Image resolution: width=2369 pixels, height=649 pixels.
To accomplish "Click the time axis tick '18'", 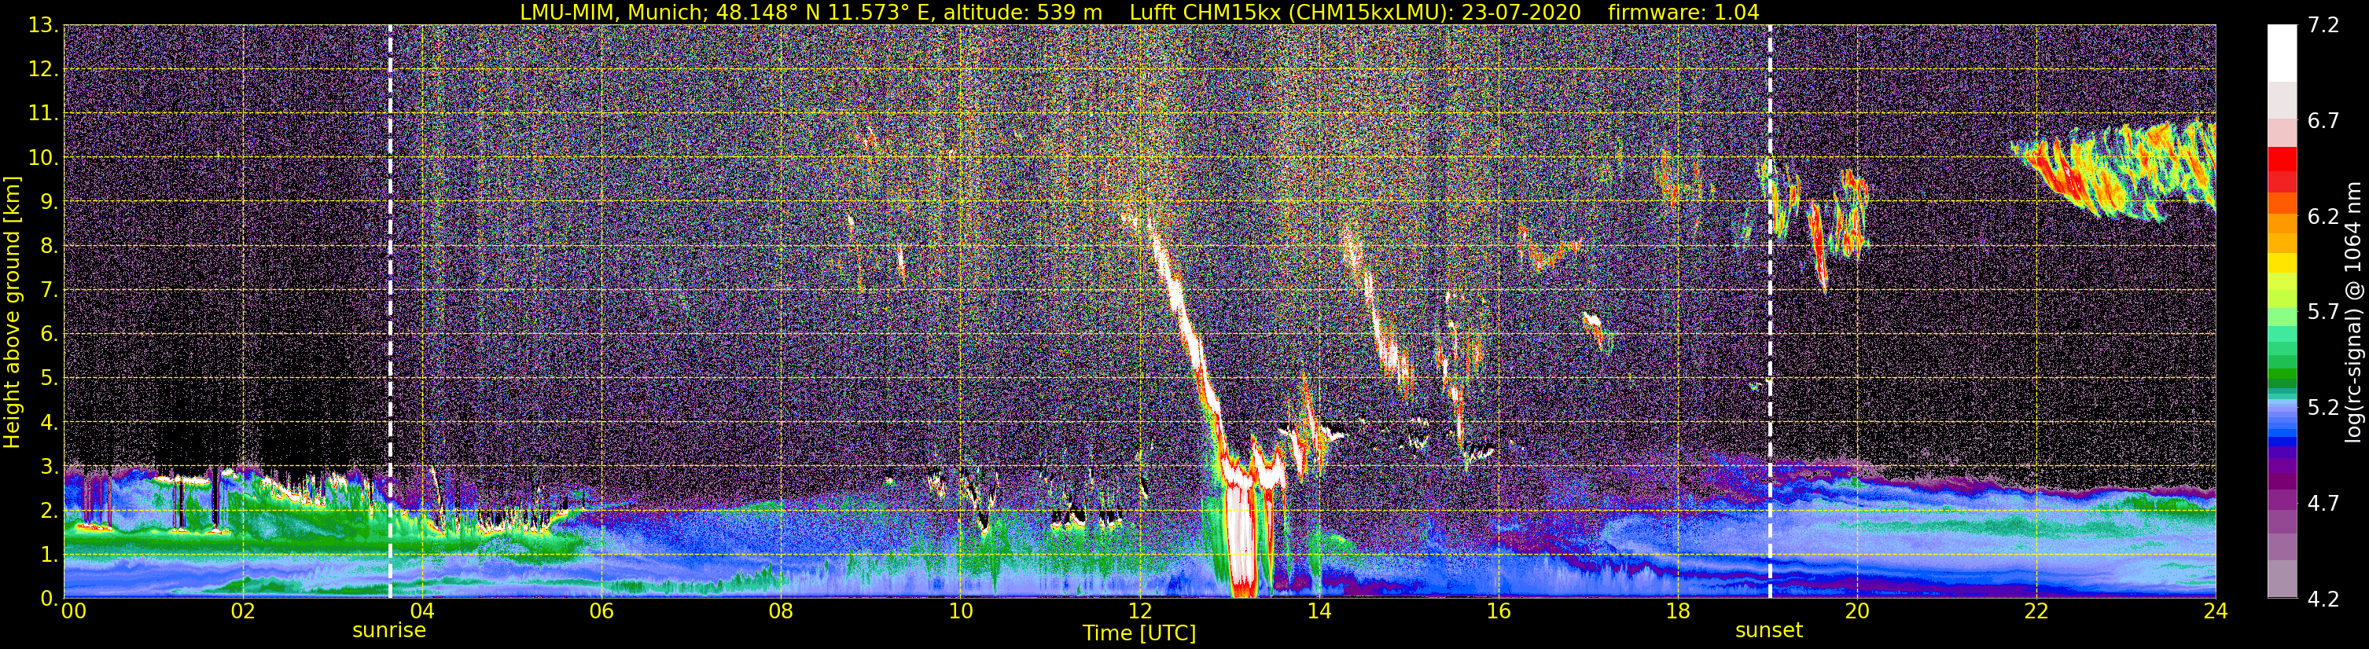I will [1677, 611].
